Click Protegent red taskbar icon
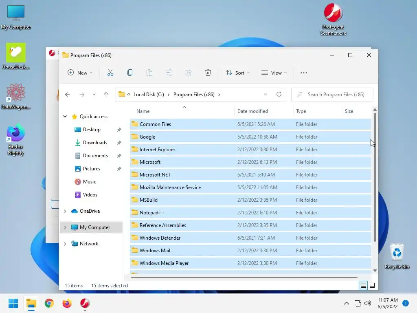 click(x=85, y=303)
